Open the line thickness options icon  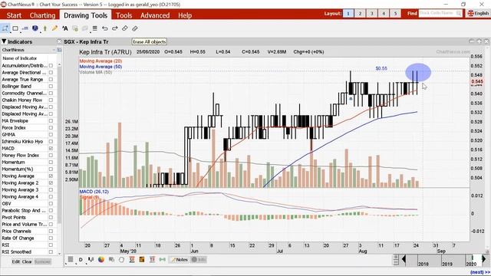coord(94,28)
